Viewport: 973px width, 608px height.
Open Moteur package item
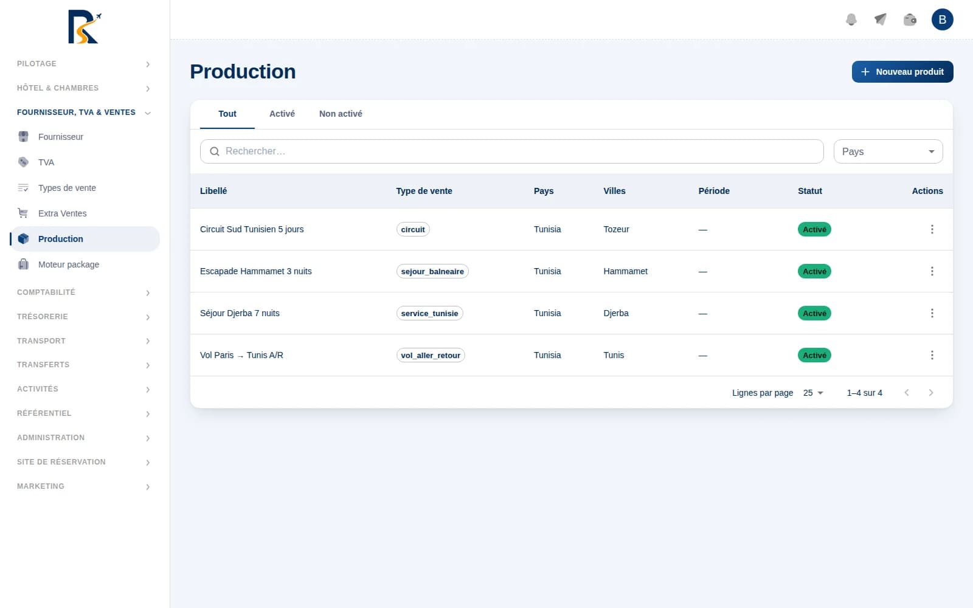[85, 264]
